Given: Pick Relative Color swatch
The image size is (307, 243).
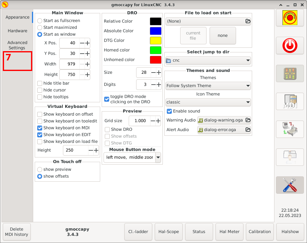Looking at the screenshot, I should tap(156, 21).
